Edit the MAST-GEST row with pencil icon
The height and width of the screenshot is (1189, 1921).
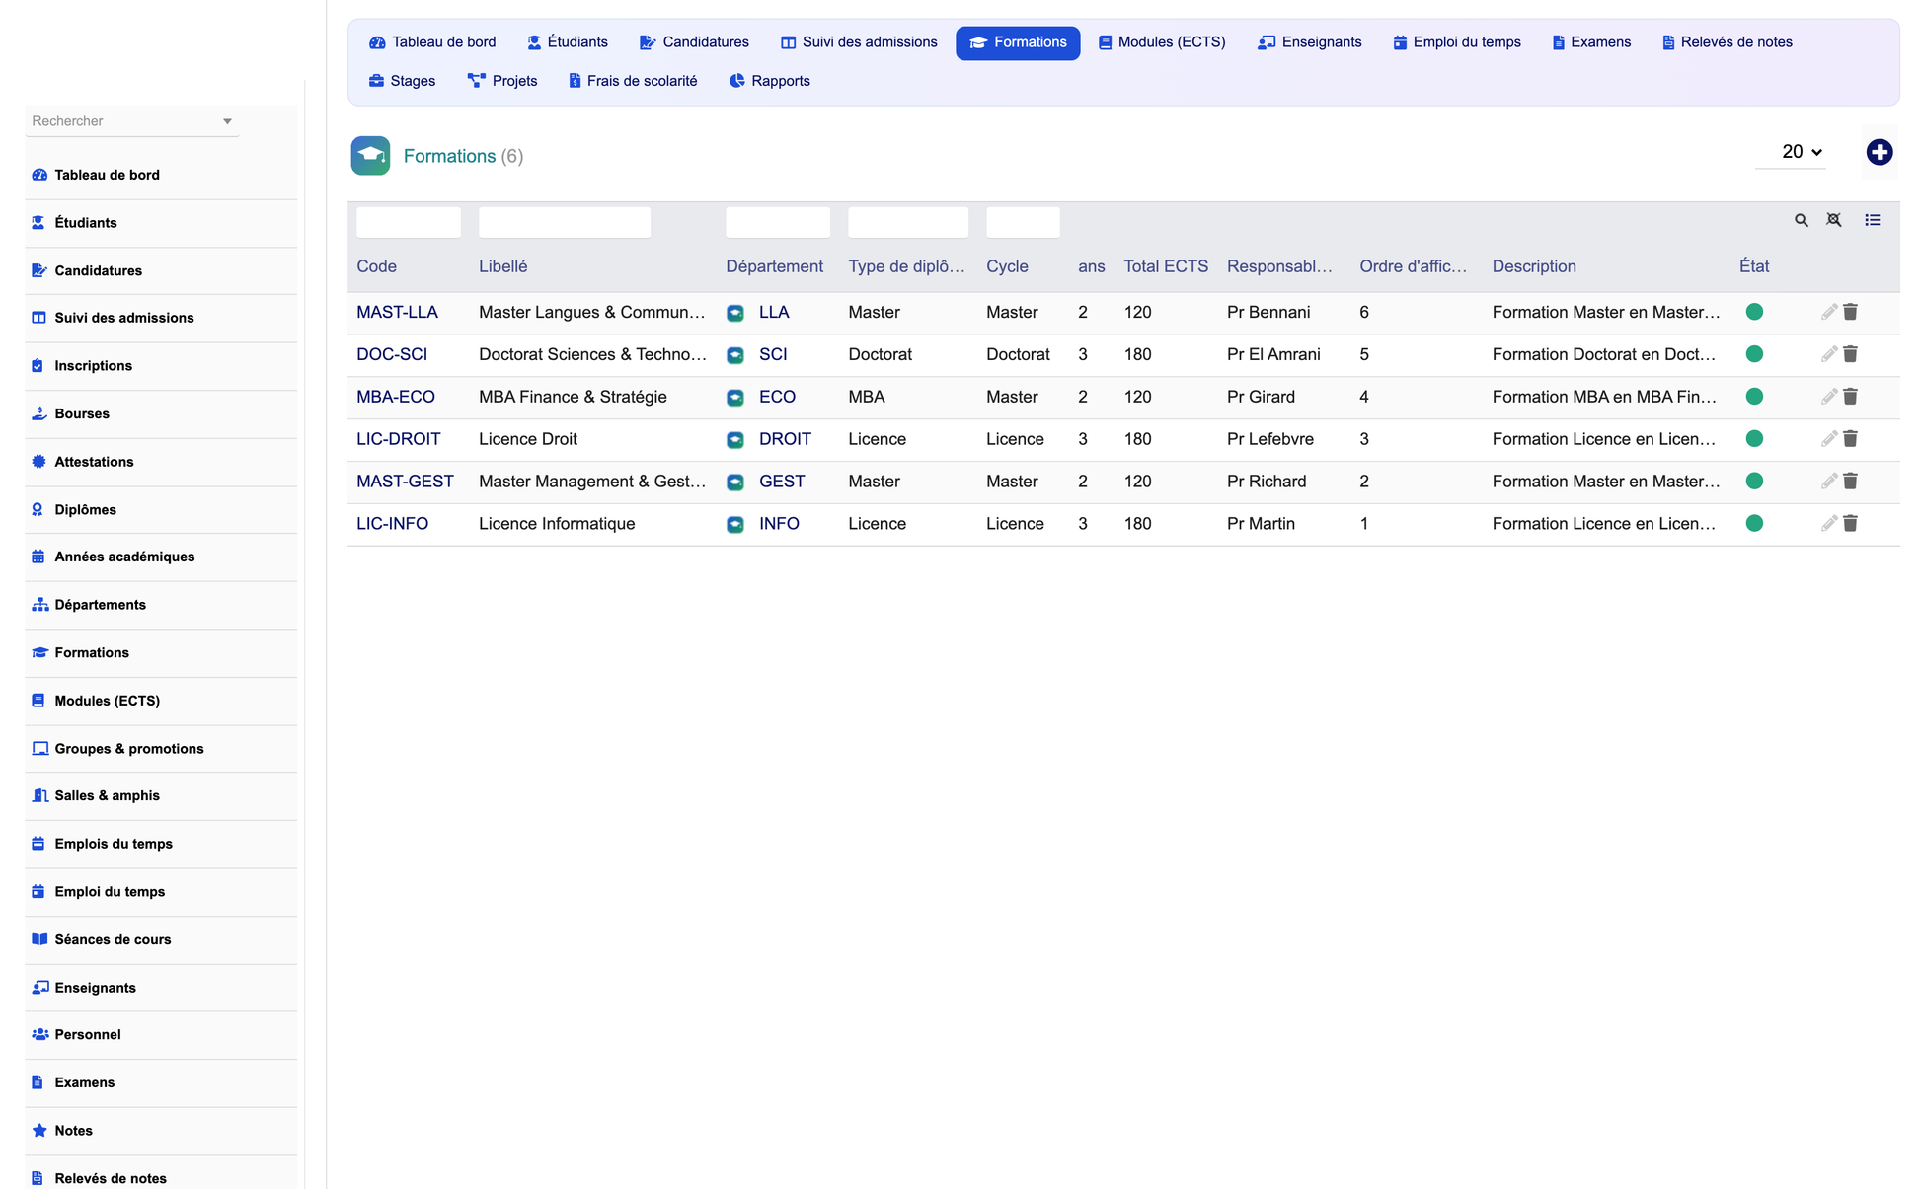click(1828, 482)
